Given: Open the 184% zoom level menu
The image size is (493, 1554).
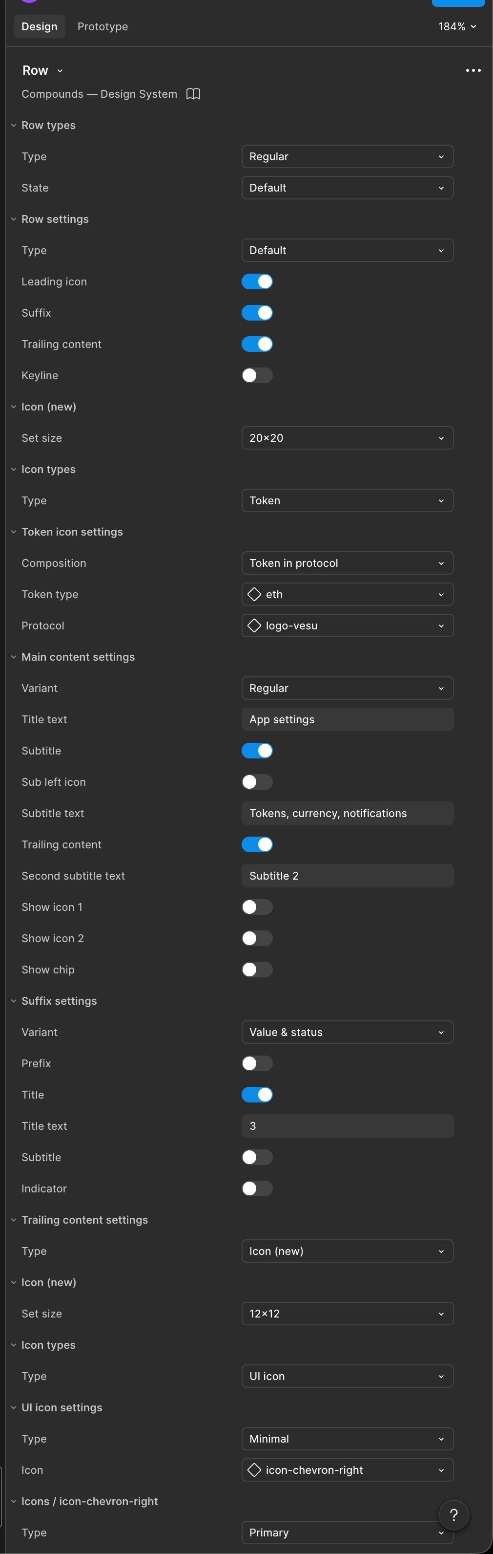Looking at the screenshot, I should click(x=457, y=26).
